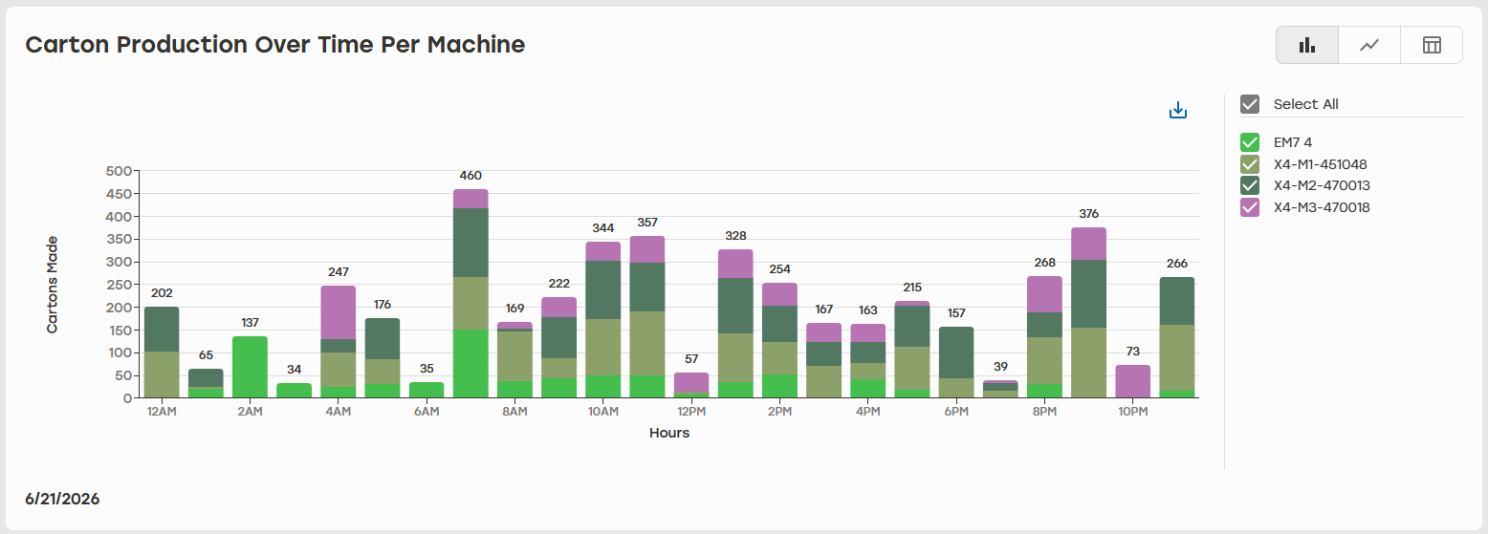This screenshot has width=1488, height=534.
Task: Click the 4AM bar totaling 247
Action: point(339,342)
